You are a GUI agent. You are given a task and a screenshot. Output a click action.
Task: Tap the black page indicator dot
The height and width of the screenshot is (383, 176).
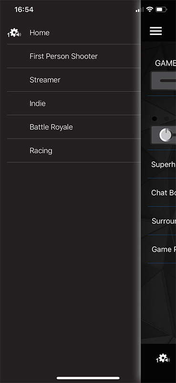(155, 119)
